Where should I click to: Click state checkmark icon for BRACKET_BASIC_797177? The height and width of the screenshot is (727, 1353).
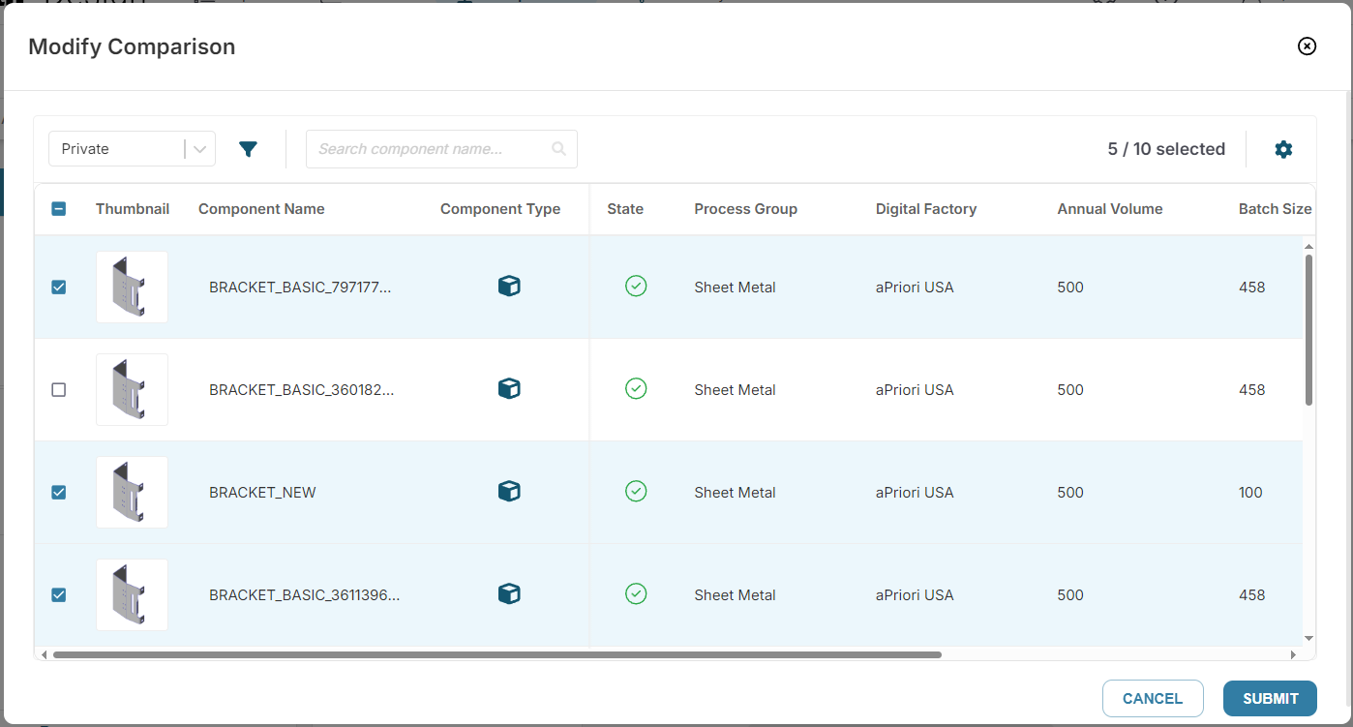(x=636, y=286)
